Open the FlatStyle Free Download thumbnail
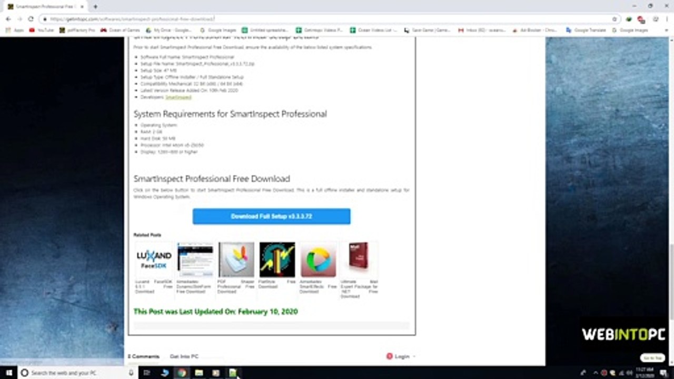Screen dimensions: 674x379 (x=277, y=260)
